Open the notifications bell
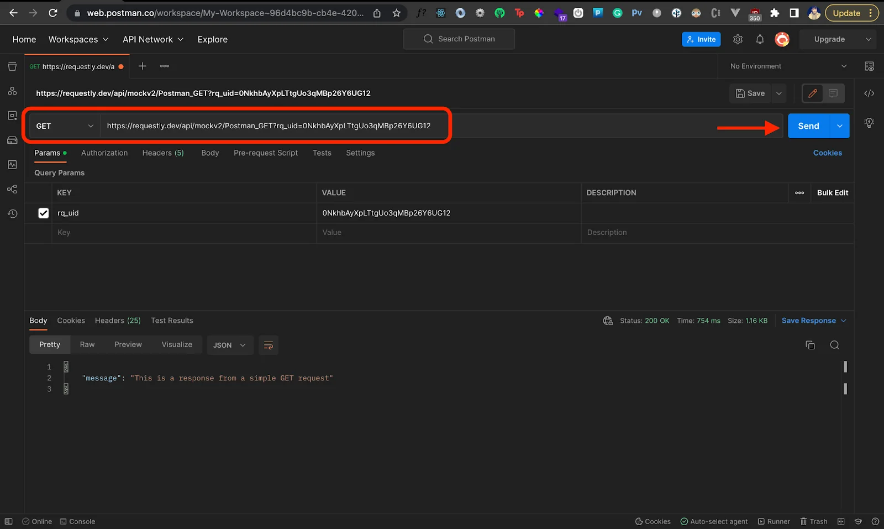Viewport: 884px width, 529px height. tap(760, 39)
